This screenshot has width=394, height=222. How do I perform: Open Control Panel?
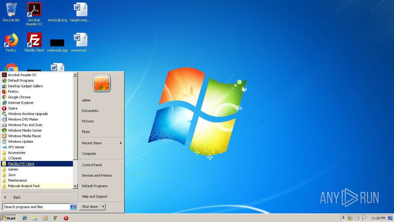[101, 165]
